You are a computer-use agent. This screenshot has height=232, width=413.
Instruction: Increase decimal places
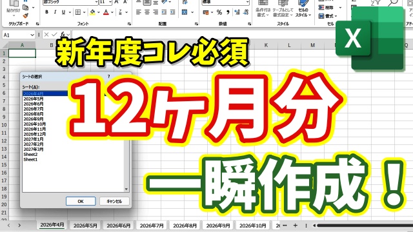coord(237,12)
